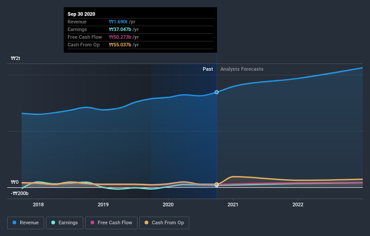Click the ₩1.690t revenue value
370x236 pixels.
click(118, 22)
